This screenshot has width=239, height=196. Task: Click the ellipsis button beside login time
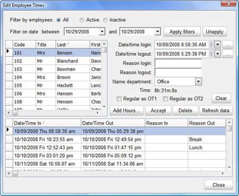(228, 45)
